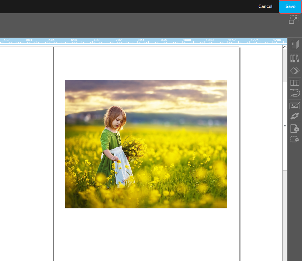Click the Save button
302x261 pixels.
coord(290,7)
